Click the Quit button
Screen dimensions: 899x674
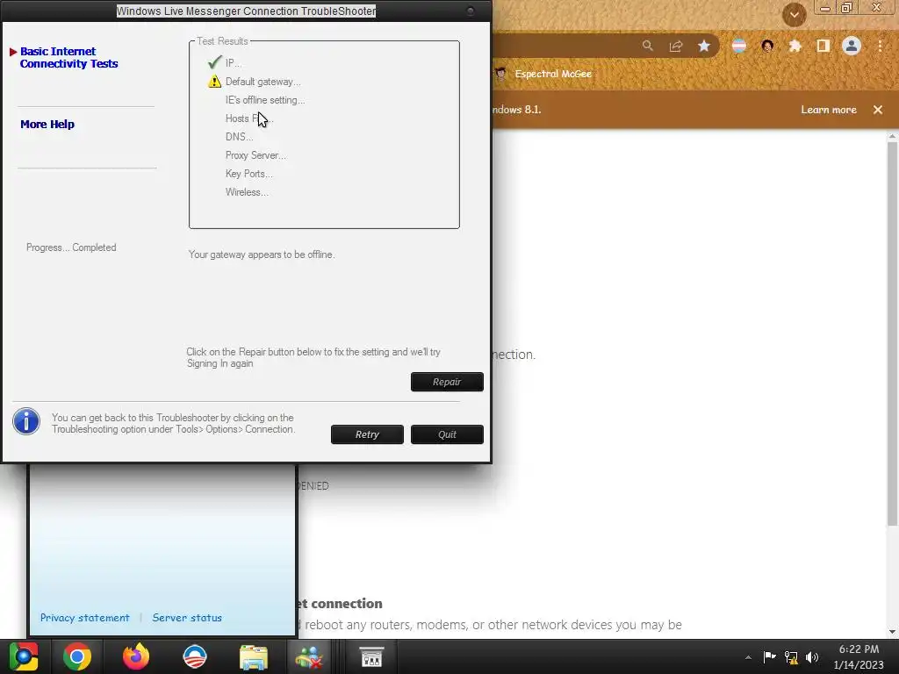pyautogui.click(x=447, y=434)
